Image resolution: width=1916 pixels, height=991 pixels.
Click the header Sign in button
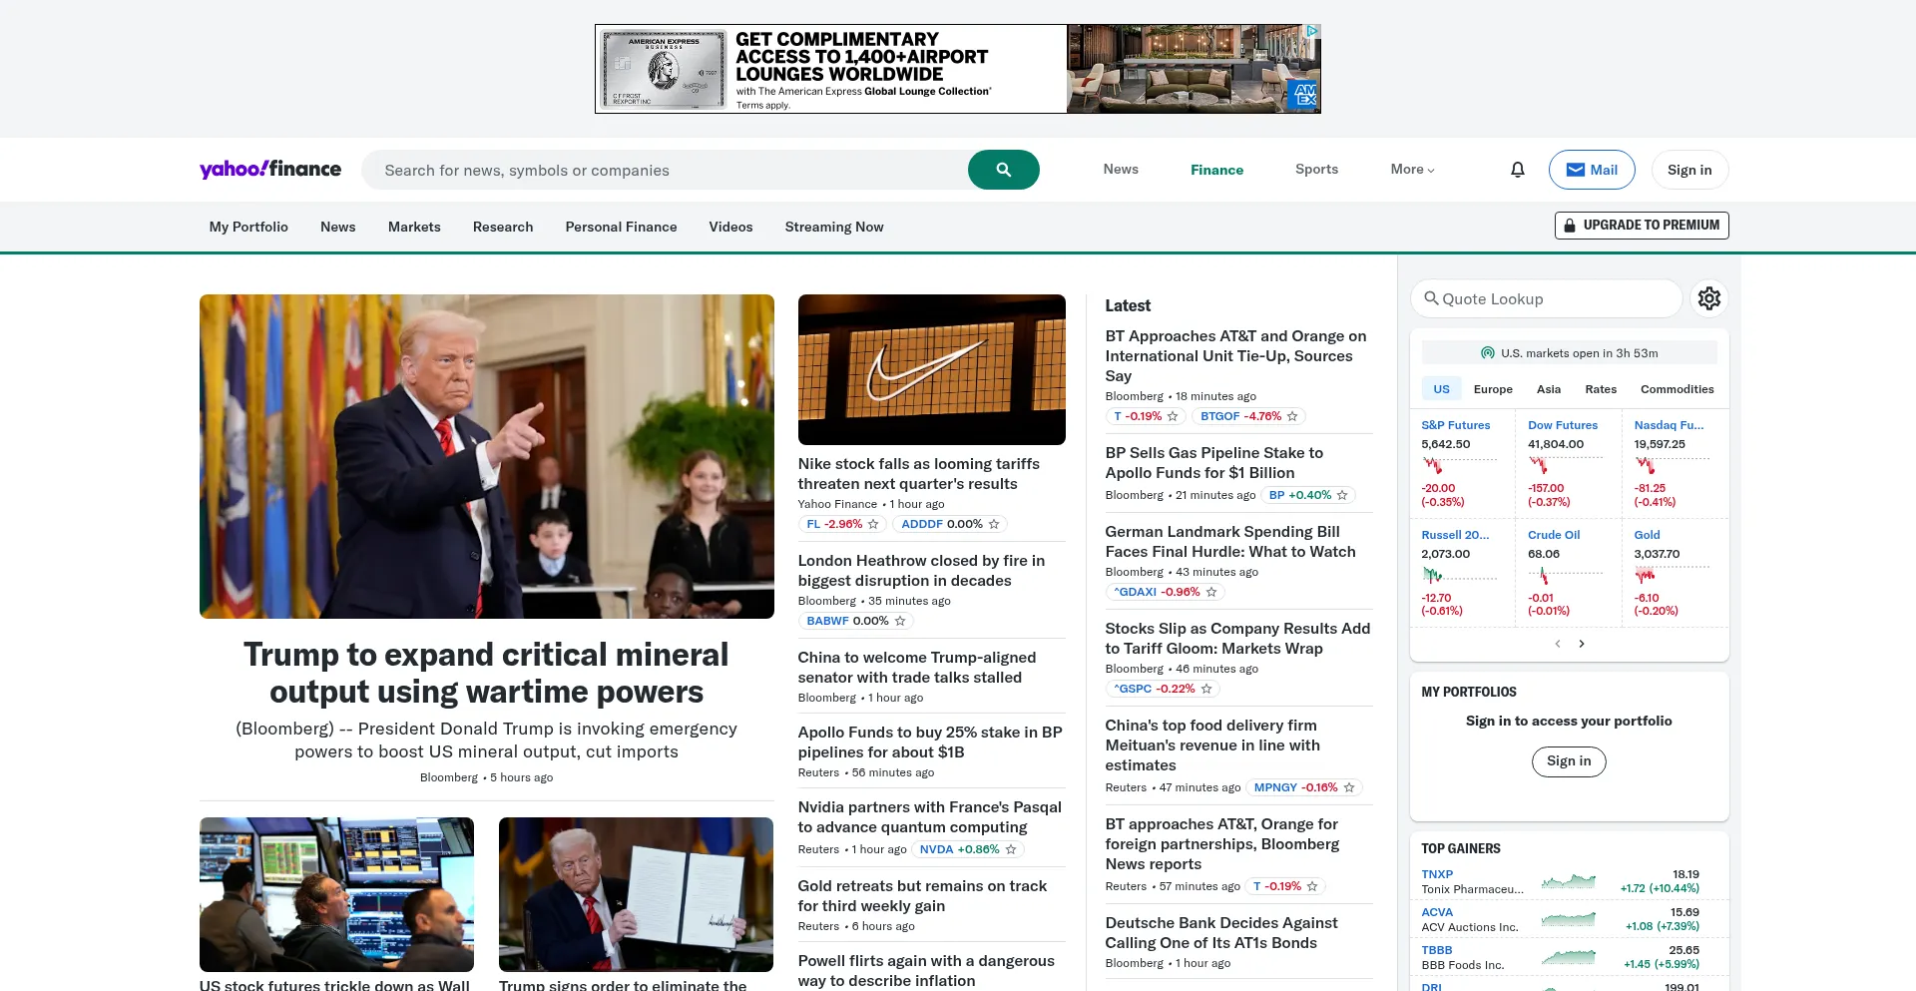pos(1689,170)
